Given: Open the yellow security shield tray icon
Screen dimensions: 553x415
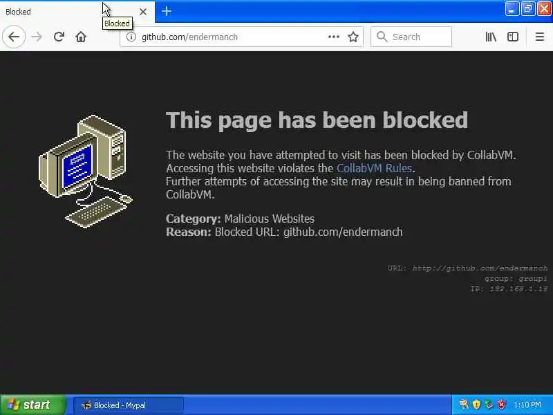Looking at the screenshot, I should click(476, 405).
